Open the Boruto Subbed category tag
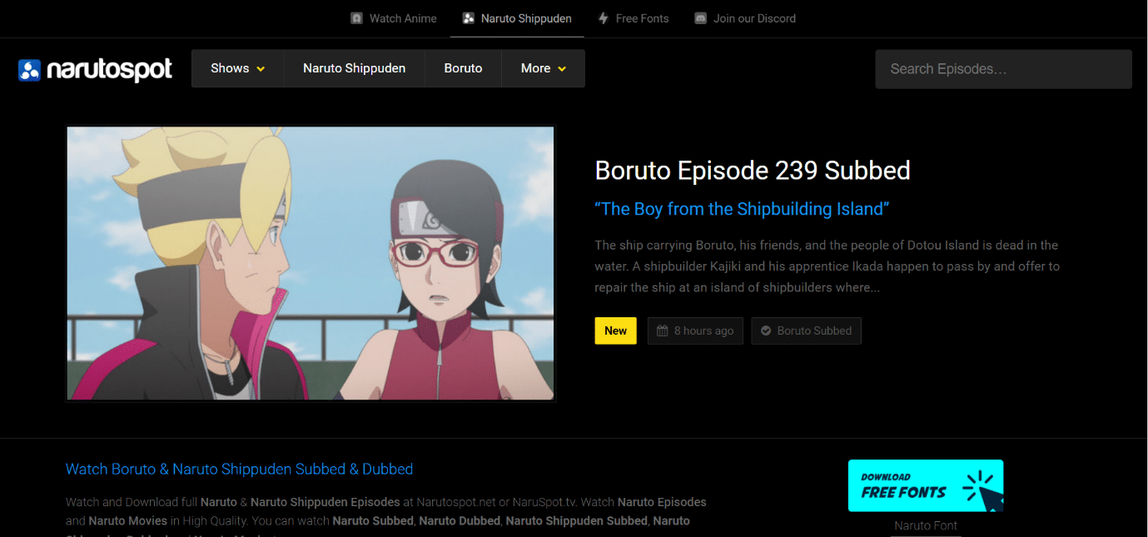 click(x=806, y=331)
